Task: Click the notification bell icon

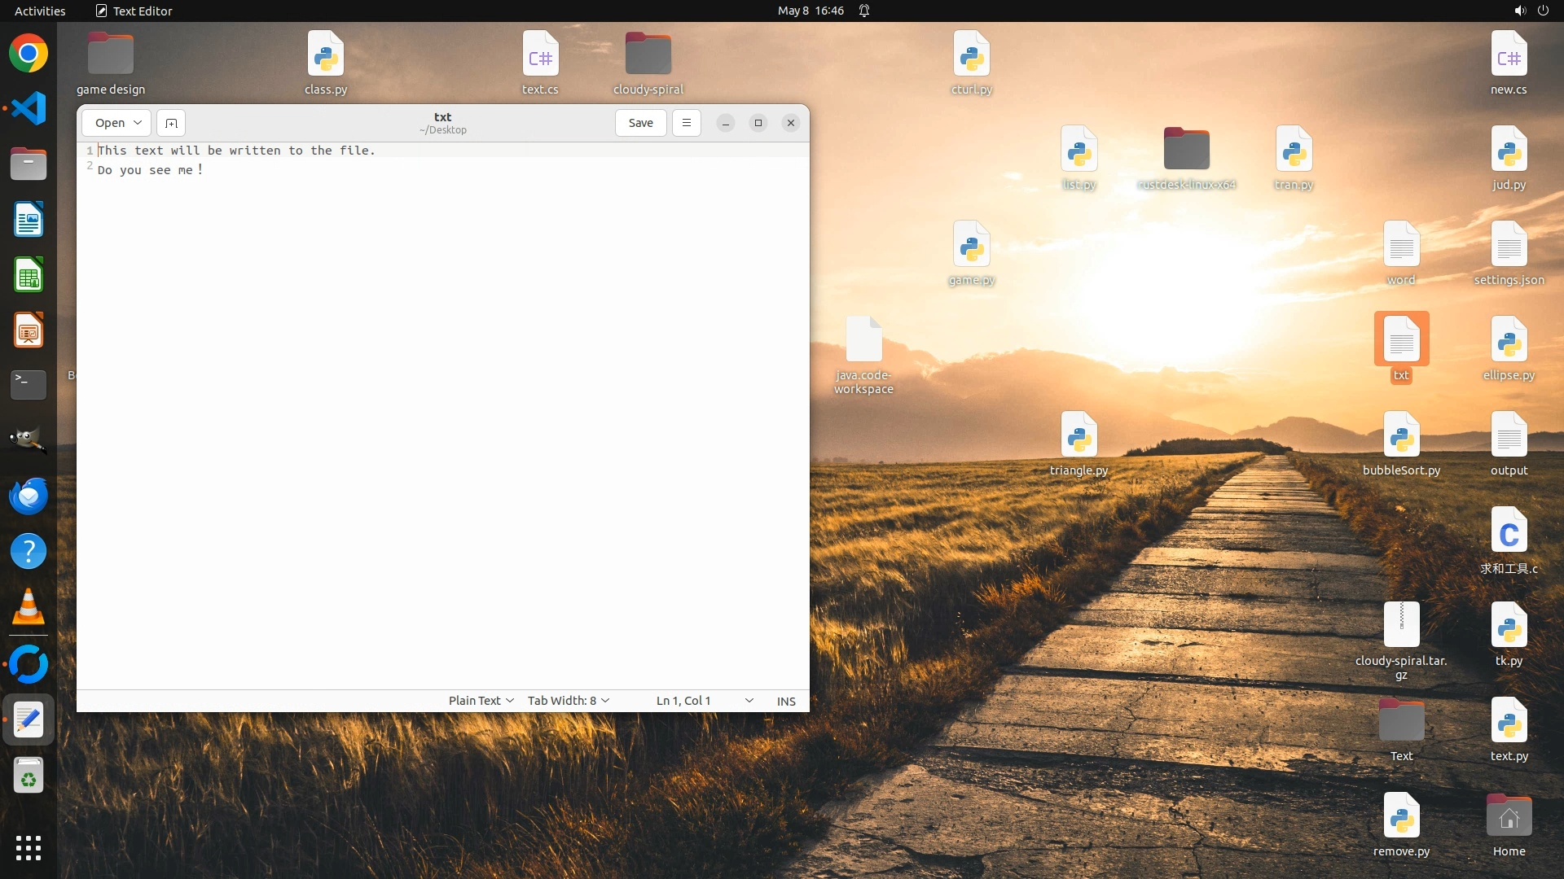Action: (864, 11)
